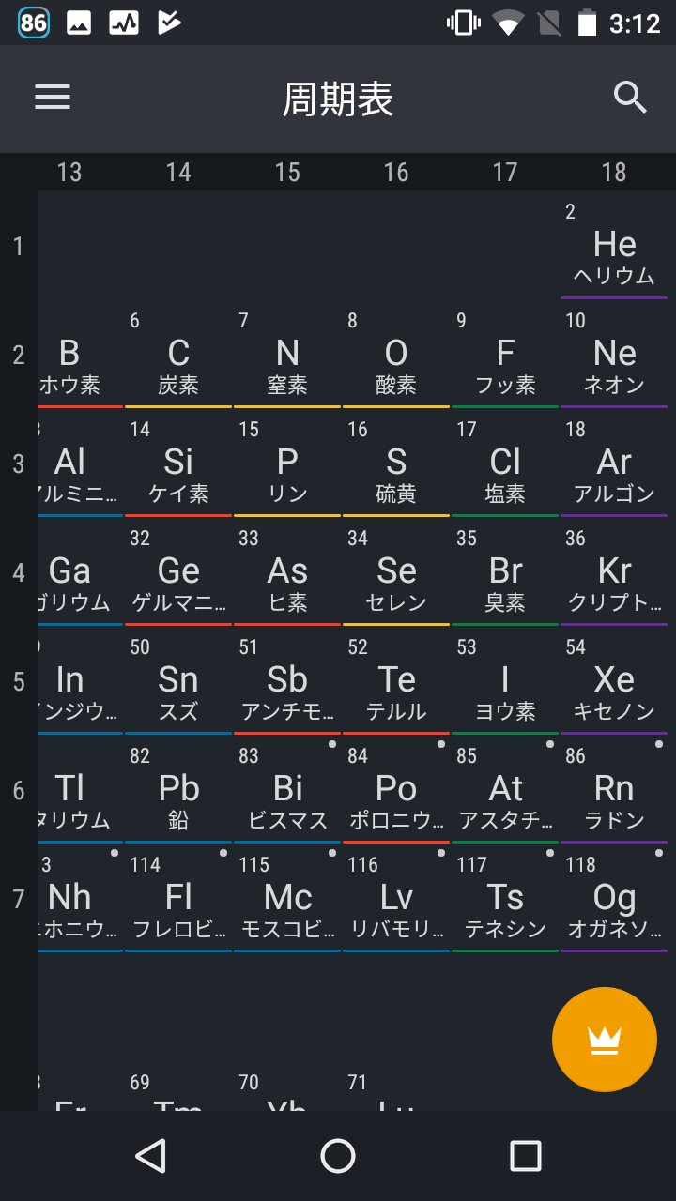Open the Germanium (Ge) element

(x=178, y=576)
